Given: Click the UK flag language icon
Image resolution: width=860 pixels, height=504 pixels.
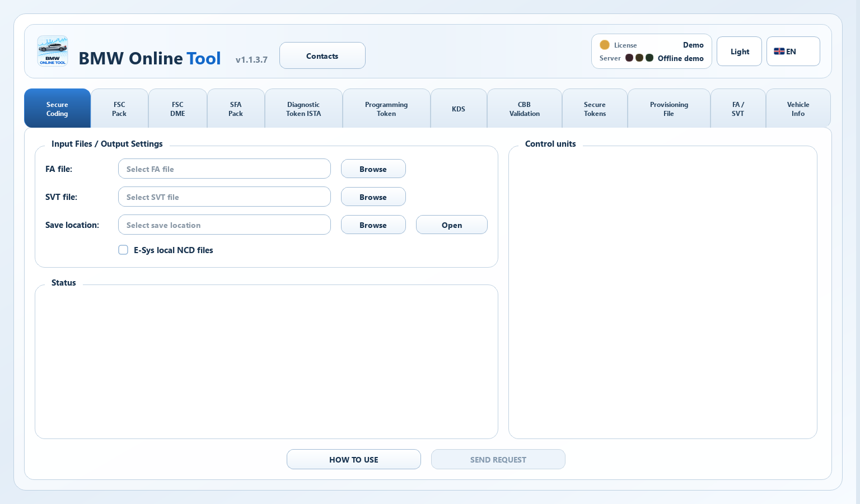Looking at the screenshot, I should pyautogui.click(x=779, y=52).
